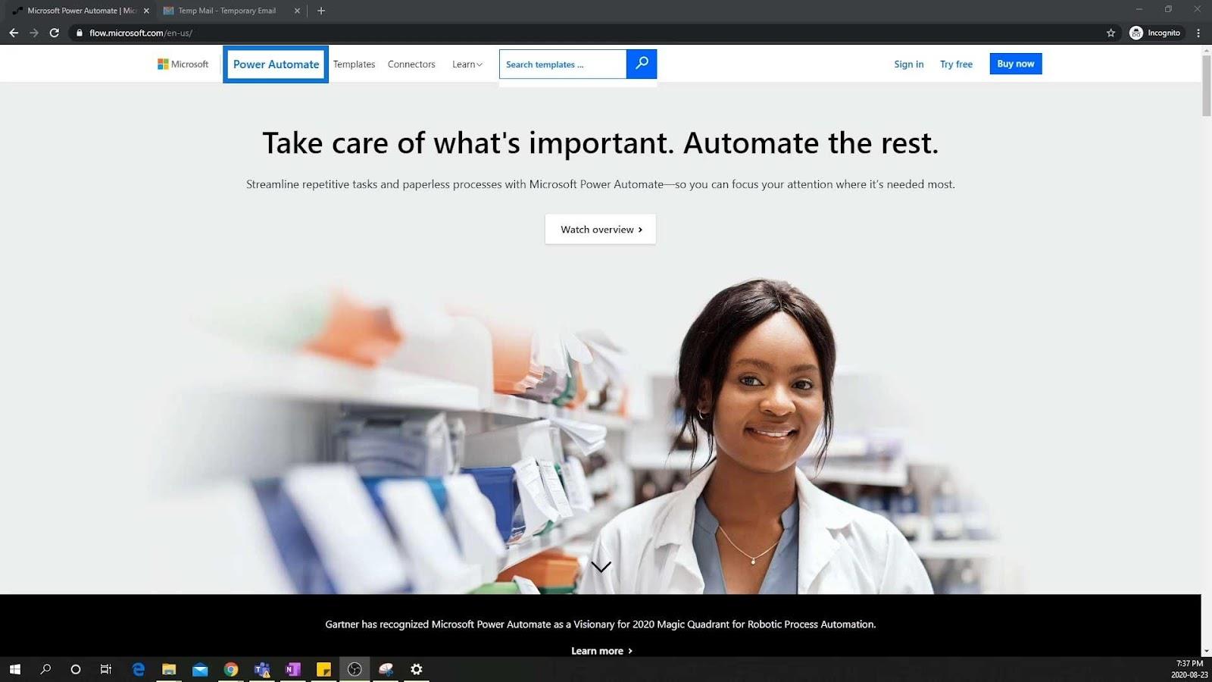Open Chrome's three-dot menu
This screenshot has height=682, width=1212.
pyautogui.click(x=1198, y=33)
